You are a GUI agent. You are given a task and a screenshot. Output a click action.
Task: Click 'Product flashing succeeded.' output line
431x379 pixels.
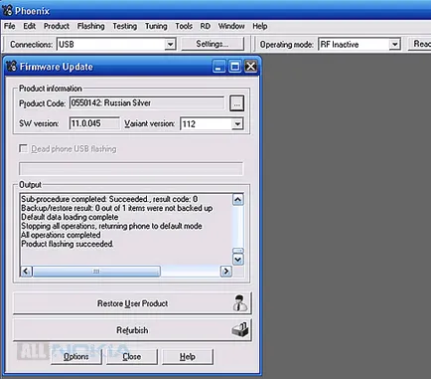coord(68,244)
